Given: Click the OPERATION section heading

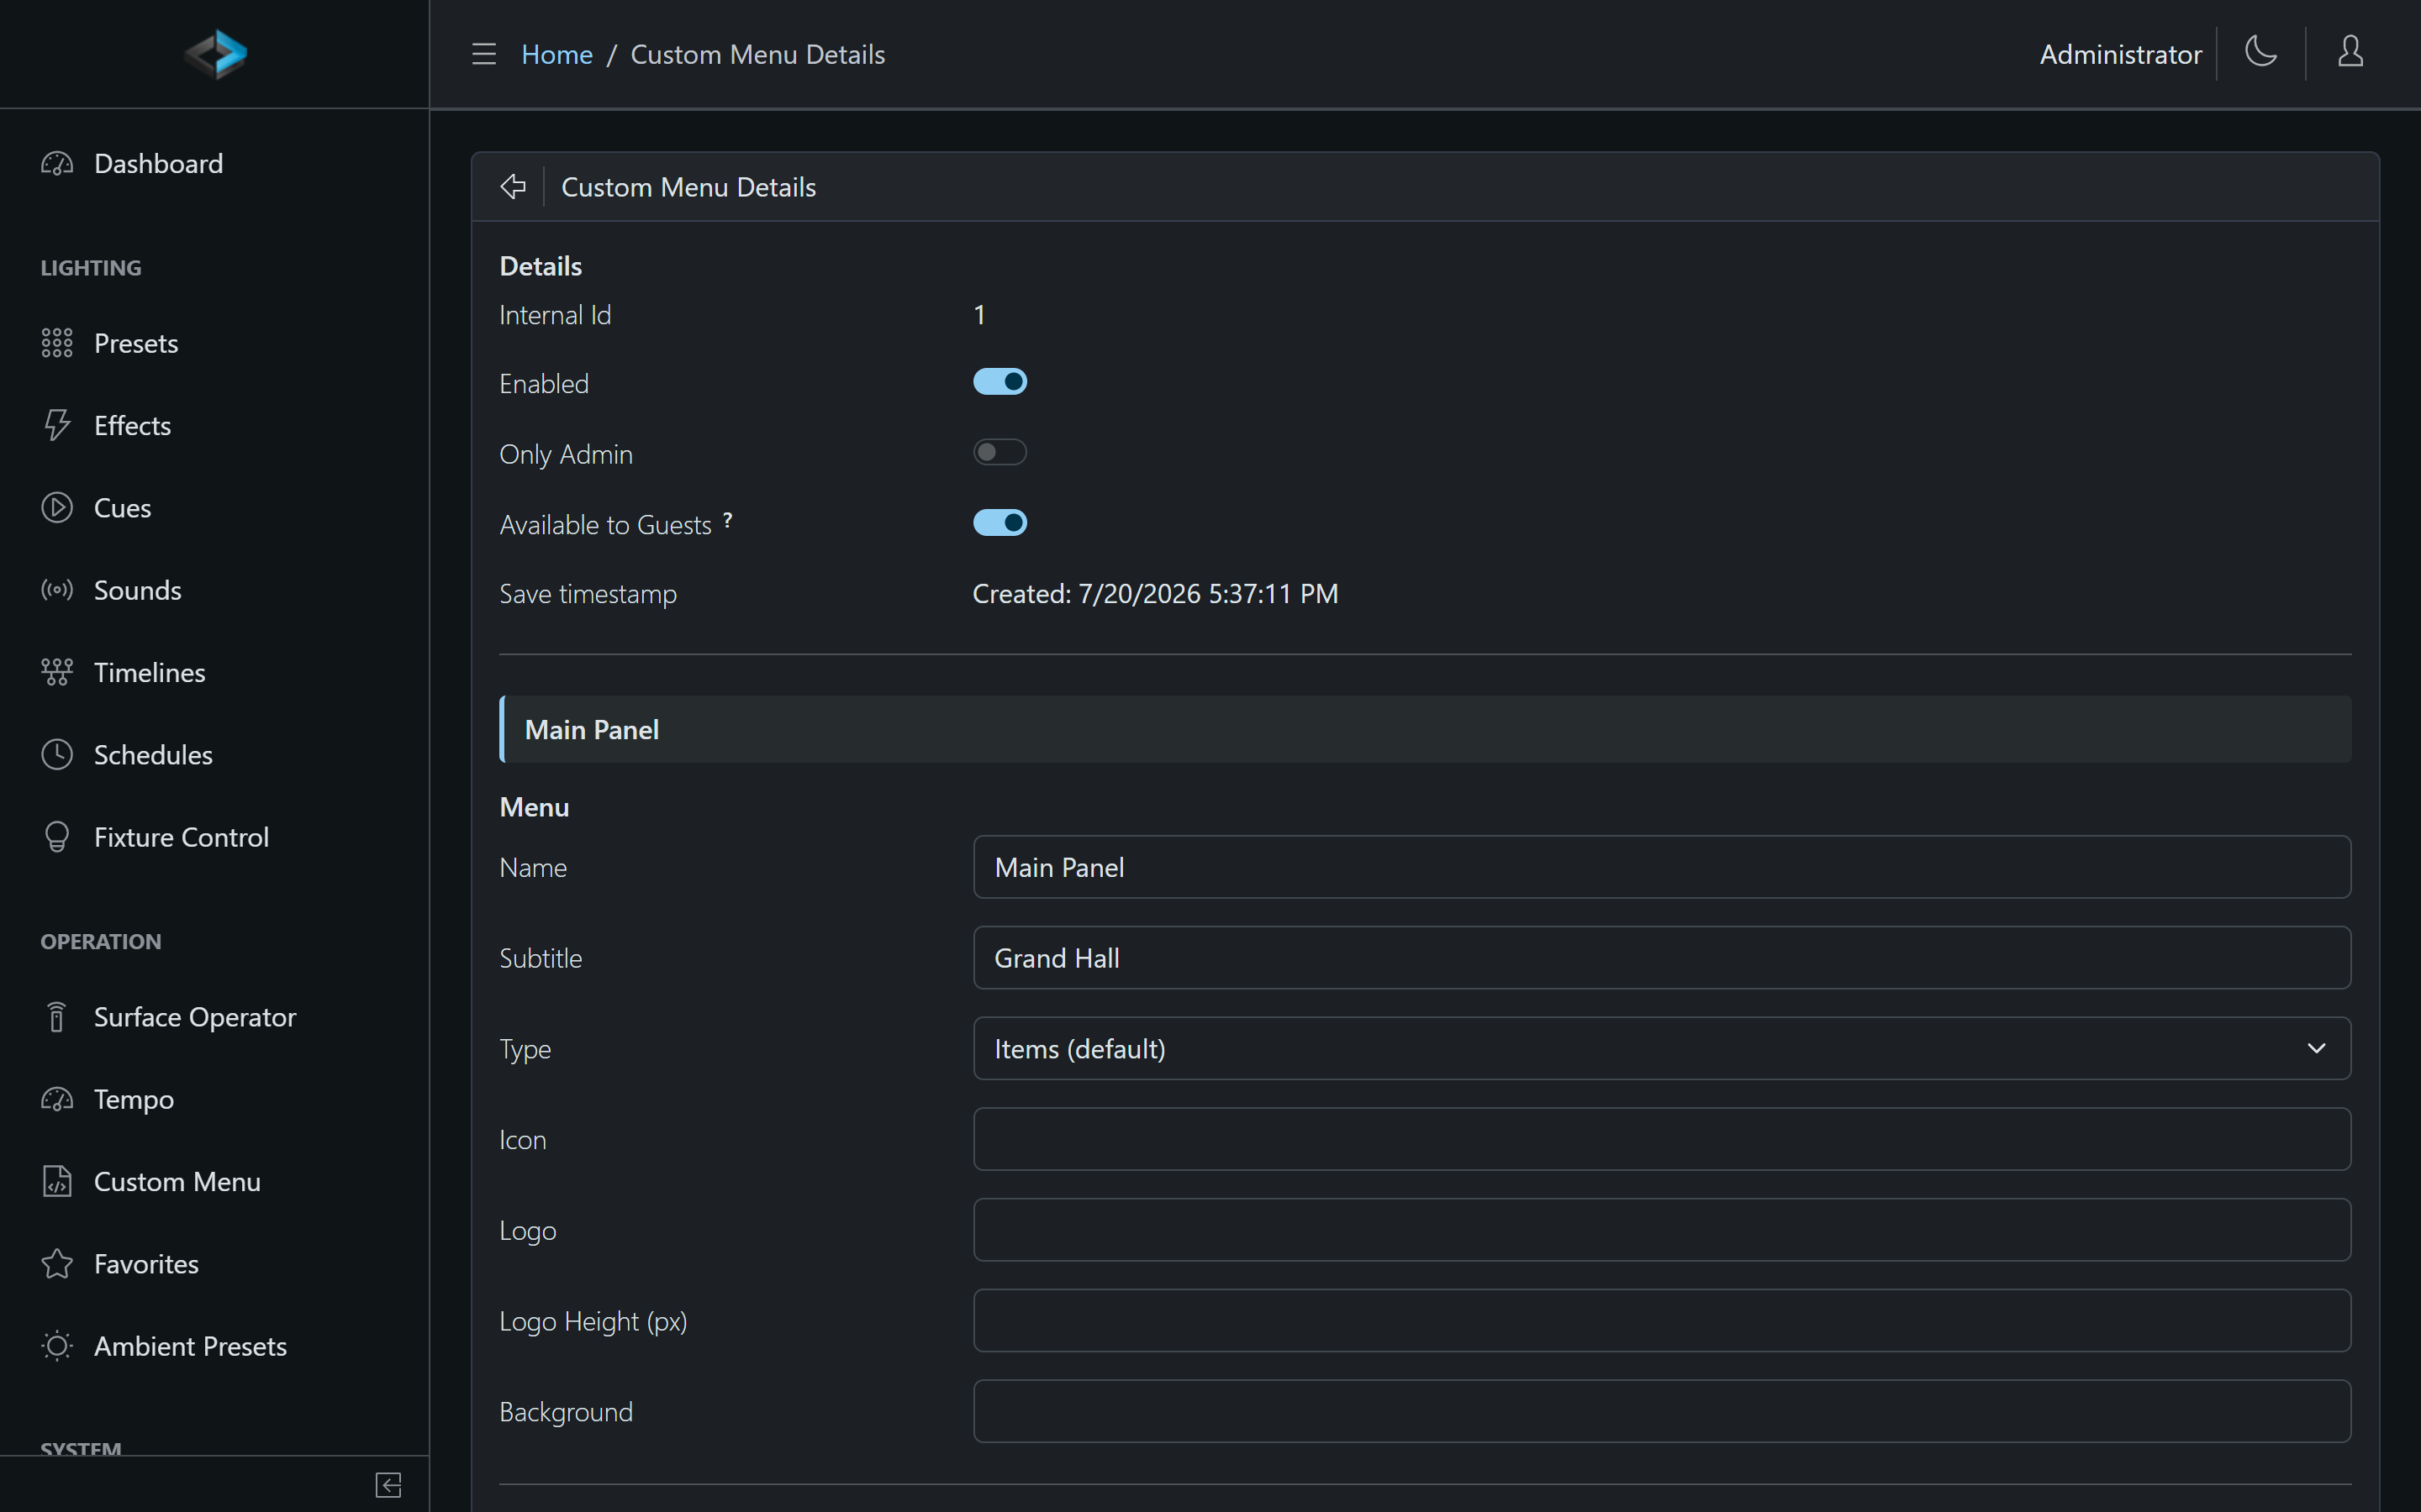Looking at the screenshot, I should (101, 941).
